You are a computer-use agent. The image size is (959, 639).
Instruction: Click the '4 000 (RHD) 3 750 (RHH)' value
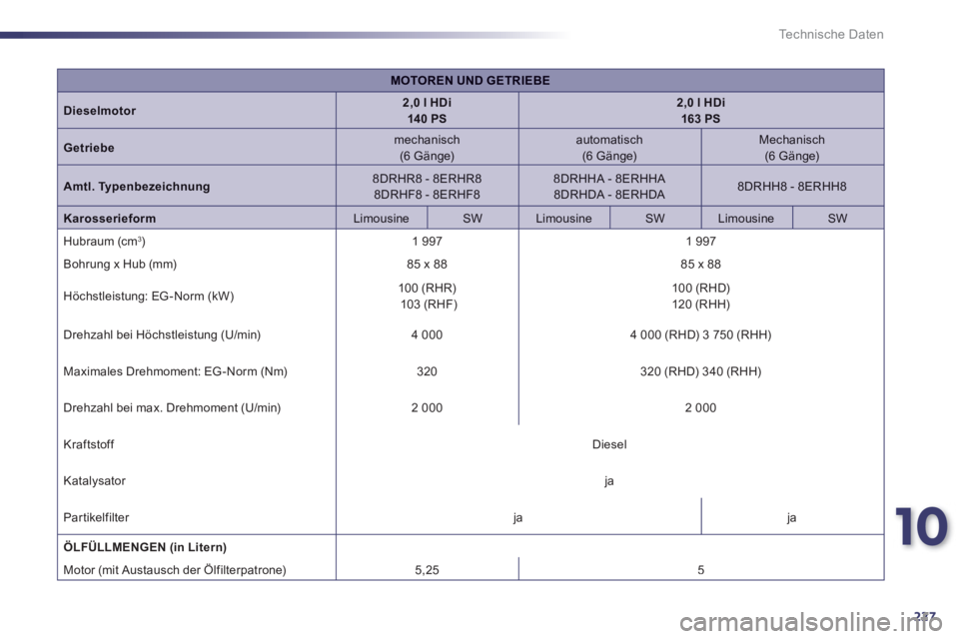[x=701, y=335]
